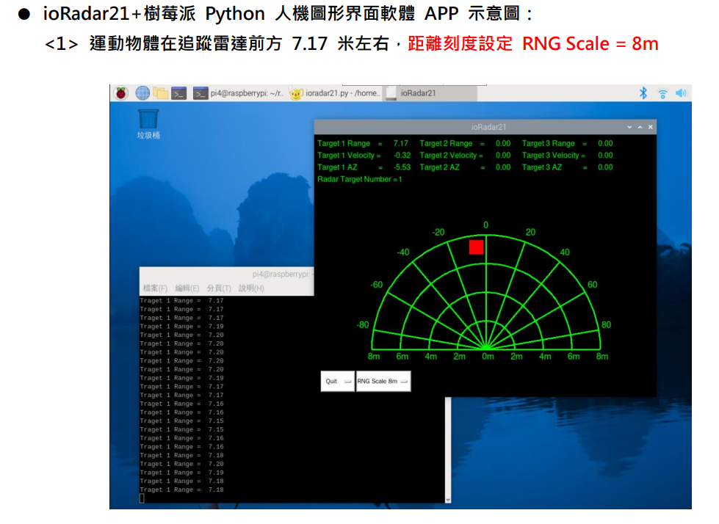This screenshot has height=524, width=719.
Task: Click the Radar Target Number = 1 text
Action: tap(360, 179)
